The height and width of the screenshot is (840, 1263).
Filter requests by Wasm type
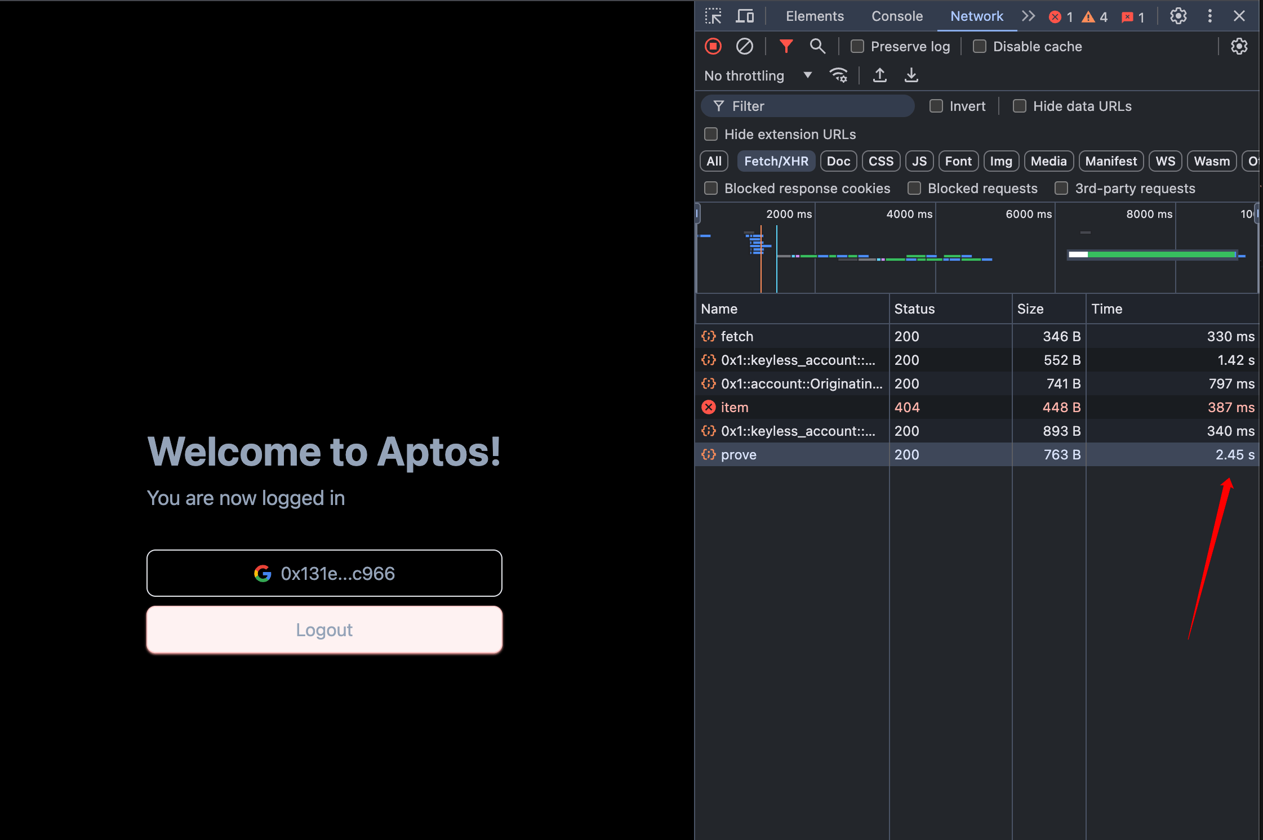1212,161
